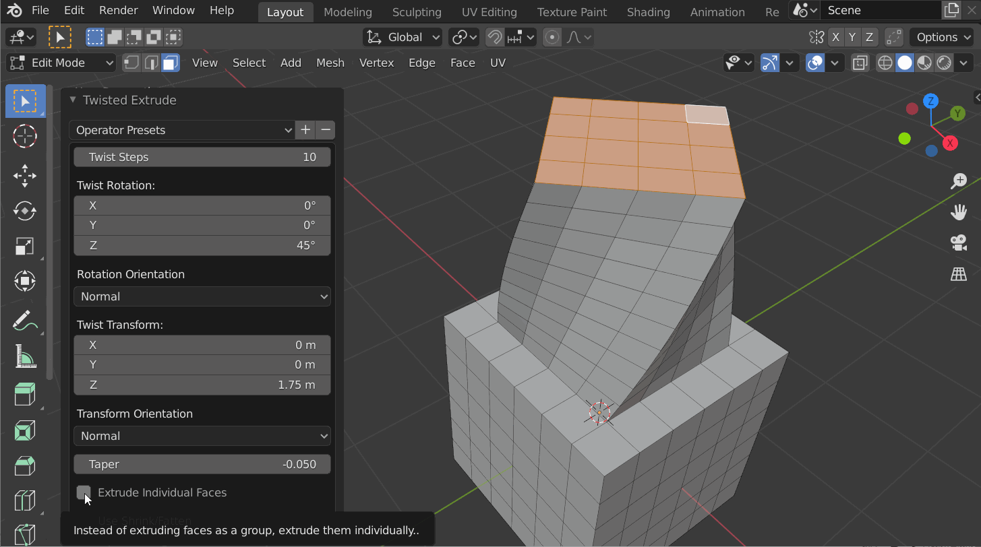Image resolution: width=981 pixels, height=547 pixels.
Task: Open the editor type dropdown
Action: click(x=21, y=37)
